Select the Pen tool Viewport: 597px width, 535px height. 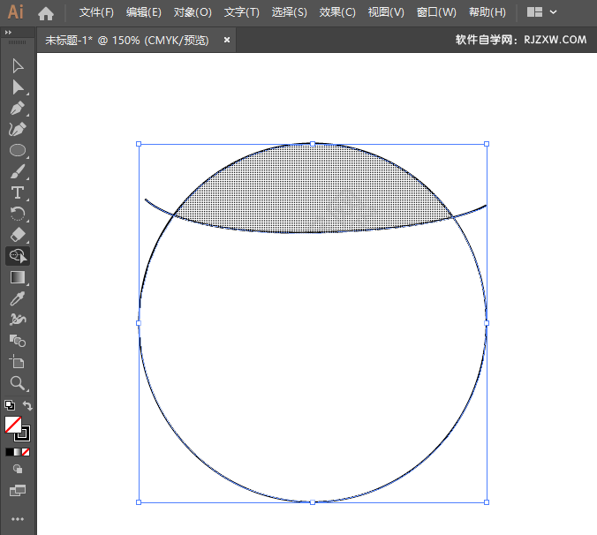click(18, 108)
